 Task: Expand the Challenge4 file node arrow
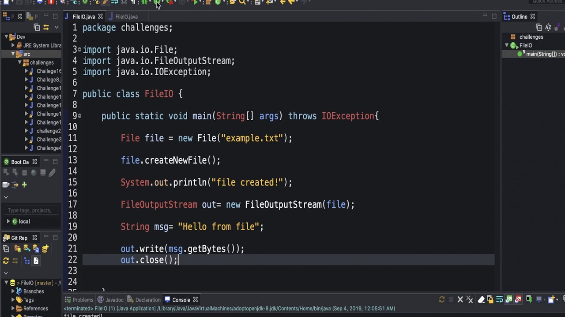click(26, 148)
